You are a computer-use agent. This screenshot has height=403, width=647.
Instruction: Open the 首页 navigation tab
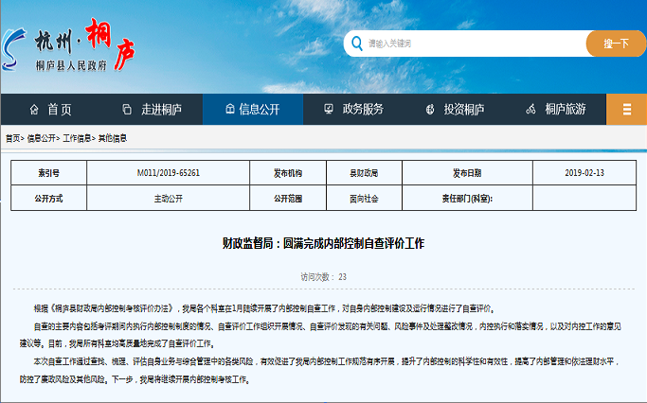[x=59, y=109]
